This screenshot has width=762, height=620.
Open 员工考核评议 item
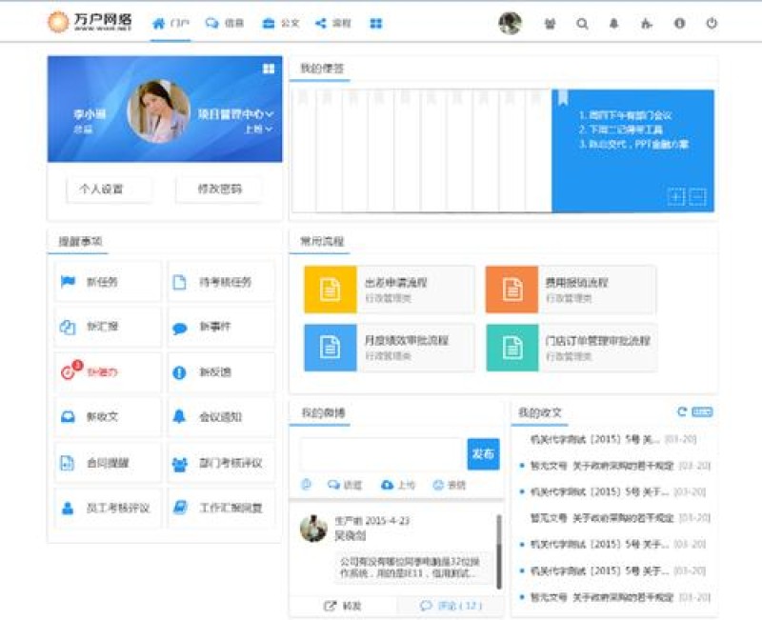click(108, 509)
